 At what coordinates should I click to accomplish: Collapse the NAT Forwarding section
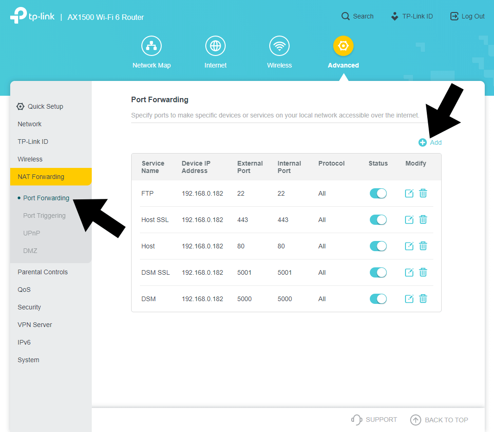pos(41,177)
